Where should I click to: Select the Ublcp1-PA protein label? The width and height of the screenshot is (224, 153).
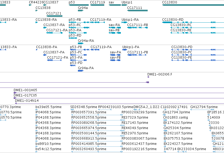click(x=131, y=47)
